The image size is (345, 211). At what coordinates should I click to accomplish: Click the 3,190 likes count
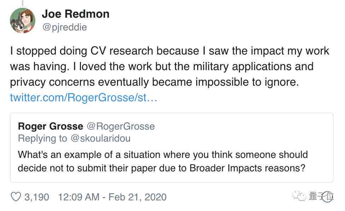tap(37, 197)
